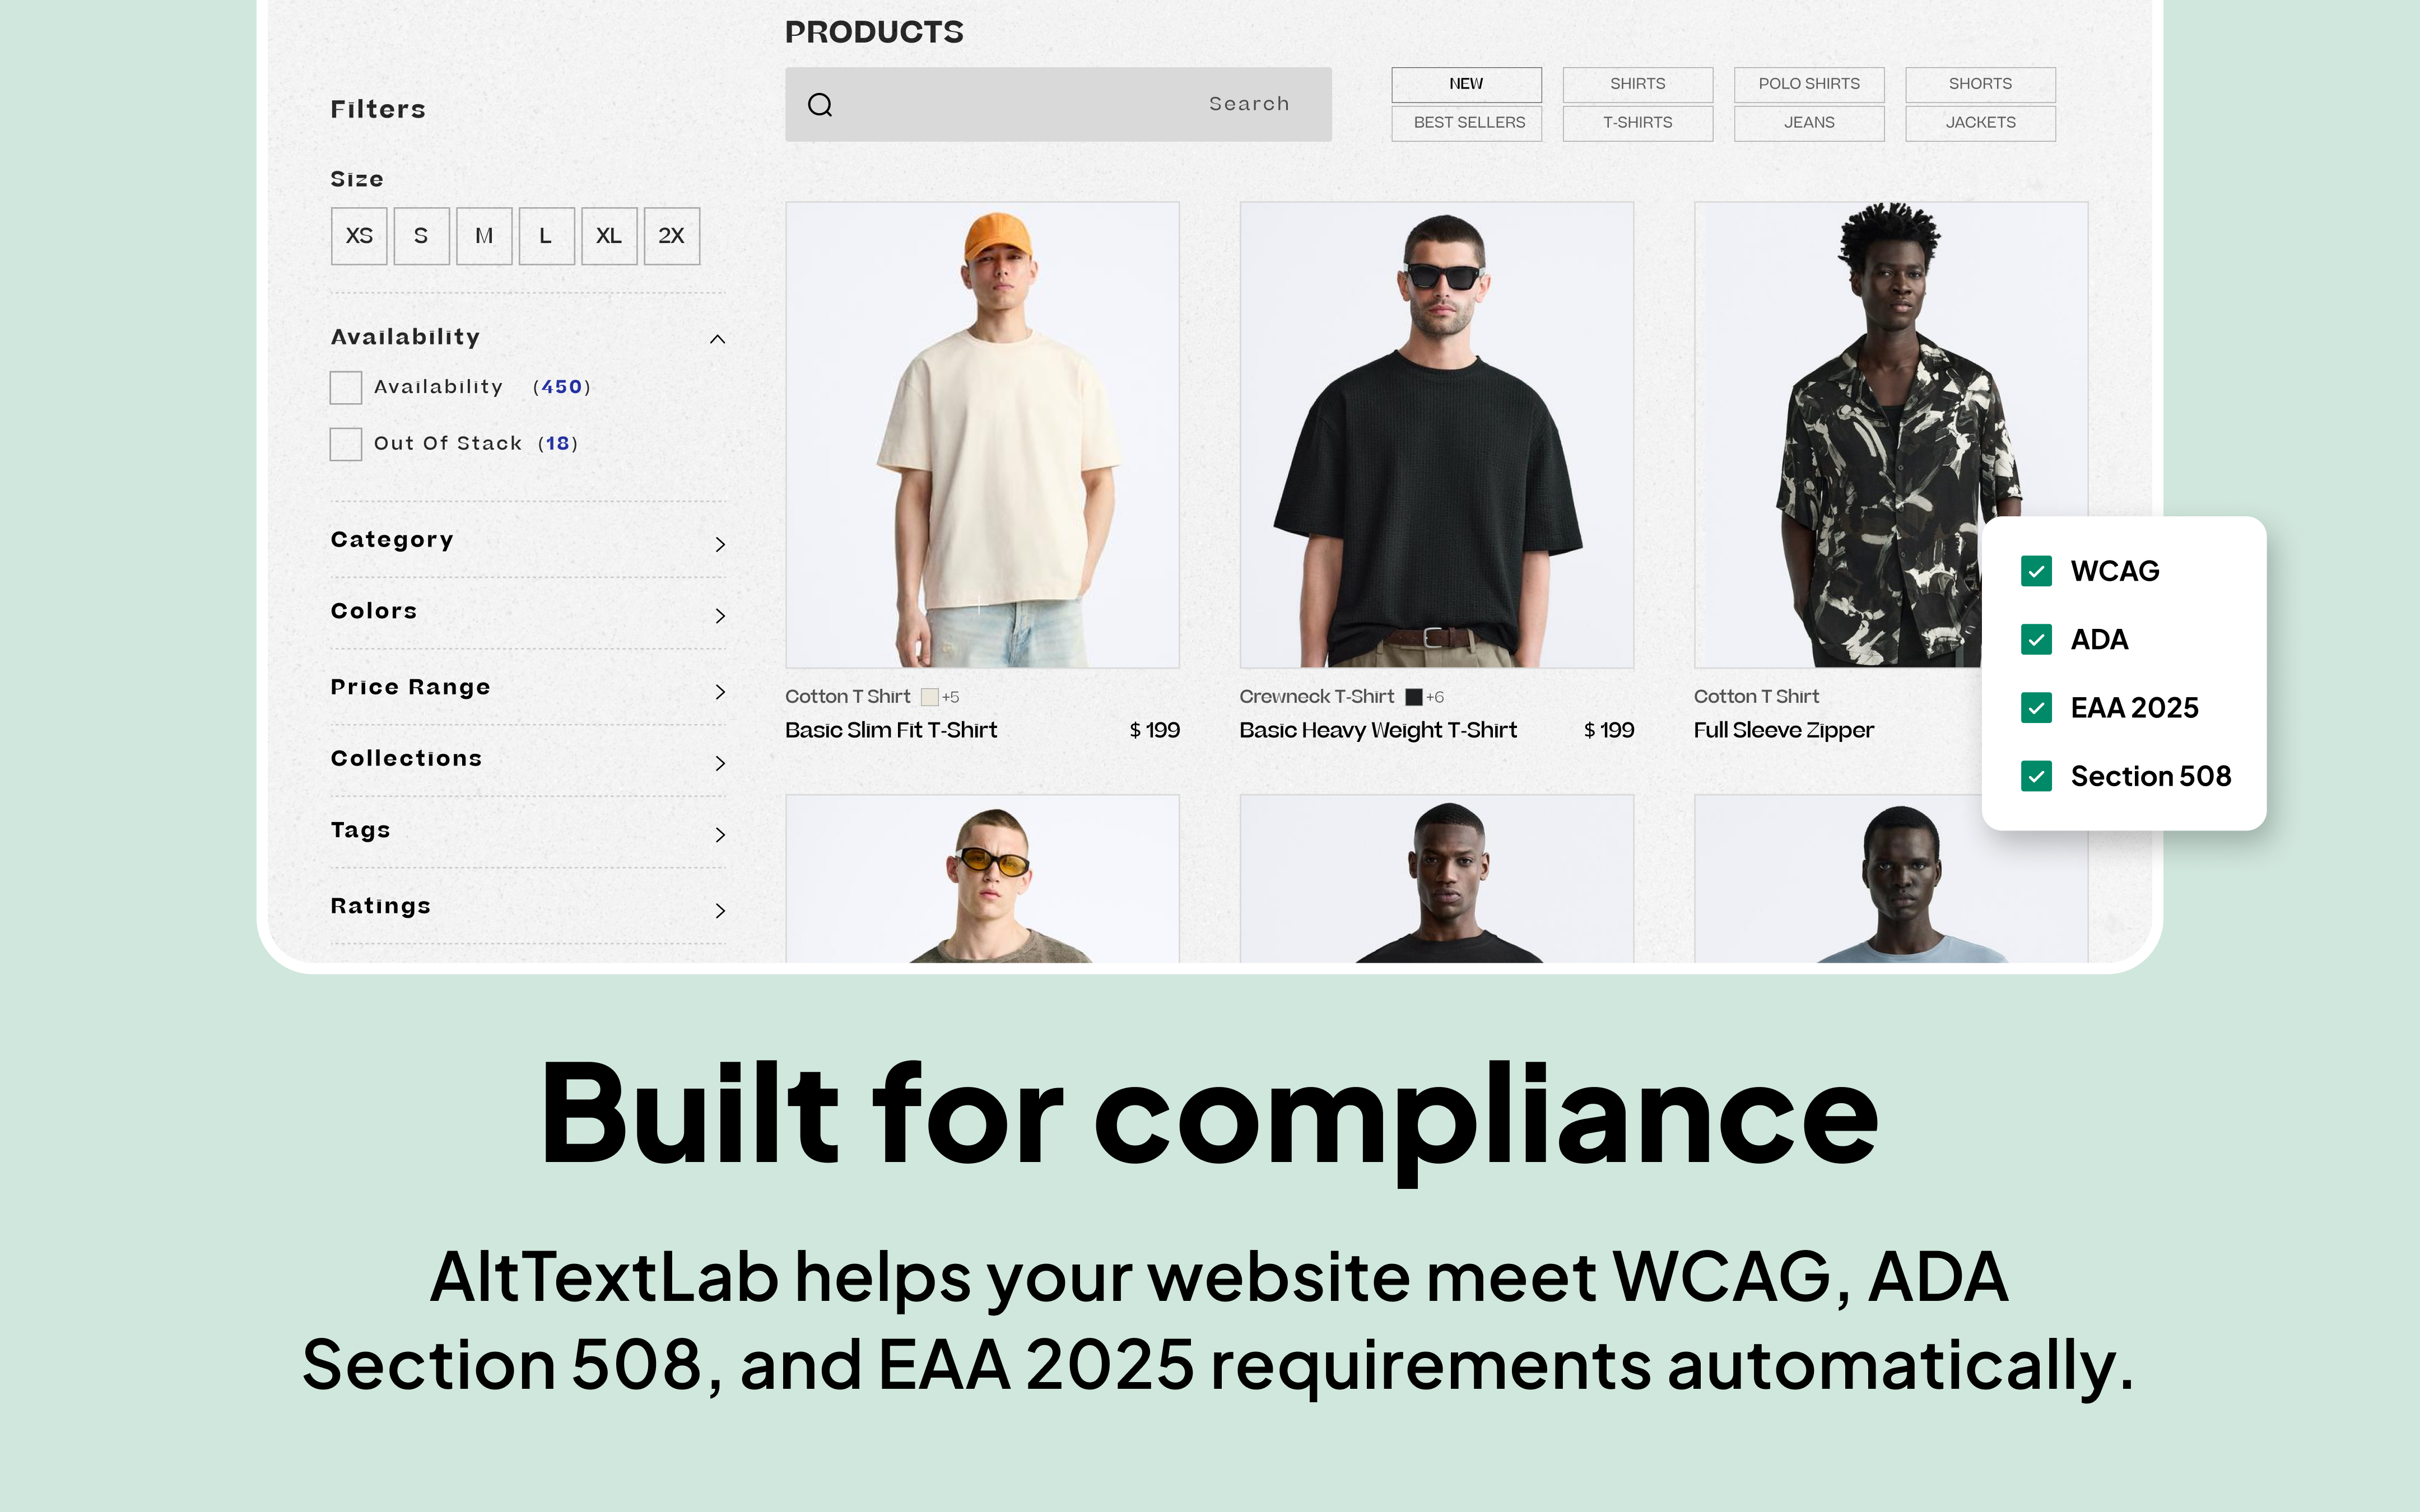Collapse the Availability section chevron

(x=717, y=339)
